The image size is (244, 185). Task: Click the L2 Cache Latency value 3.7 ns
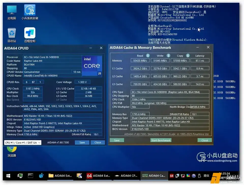(200, 76)
